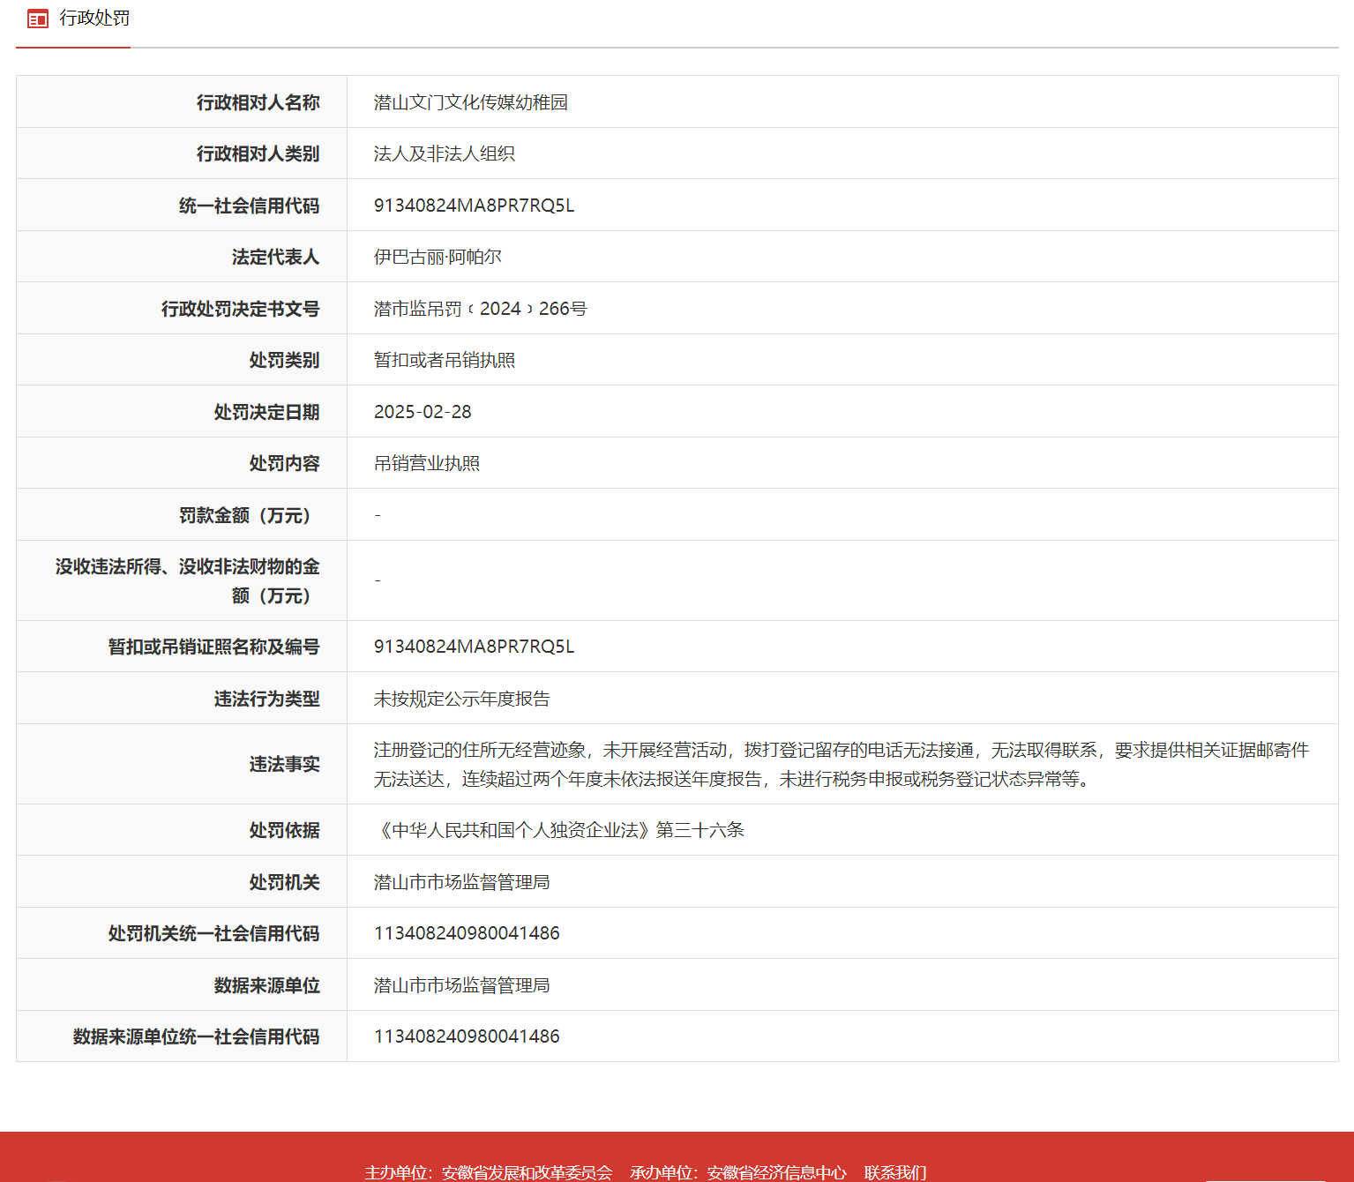Click the label 处罚类别
The height and width of the screenshot is (1182, 1354).
[x=285, y=360]
